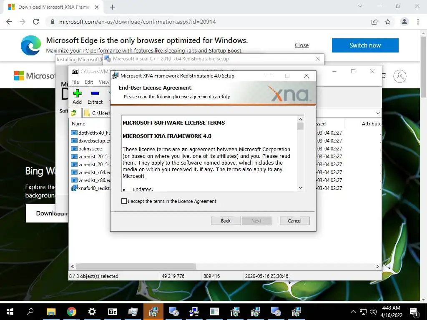427x320 pixels.
Task: Click the license text scroll-up arrow
Action: 300,119
